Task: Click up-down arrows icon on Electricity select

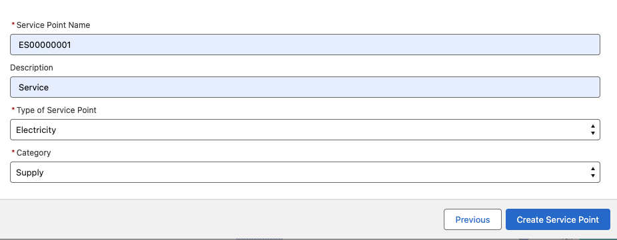Action: [x=592, y=130]
